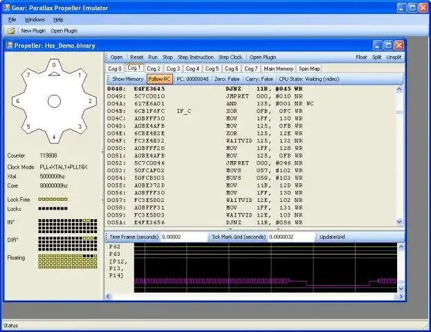The image size is (431, 332).
Task: Click the P62 pin label in waveform view
Action: pyautogui.click(x=115, y=246)
